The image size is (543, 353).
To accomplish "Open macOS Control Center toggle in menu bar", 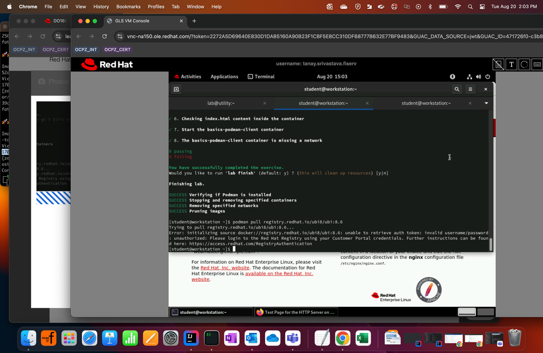I will click(x=482, y=7).
